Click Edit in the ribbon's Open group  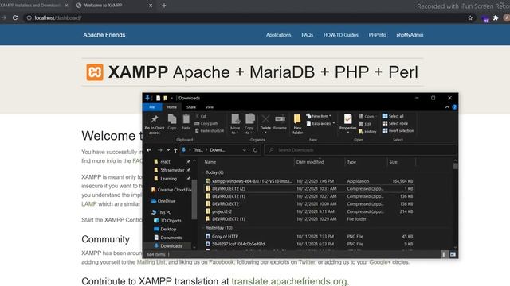pyautogui.click(x=365, y=124)
